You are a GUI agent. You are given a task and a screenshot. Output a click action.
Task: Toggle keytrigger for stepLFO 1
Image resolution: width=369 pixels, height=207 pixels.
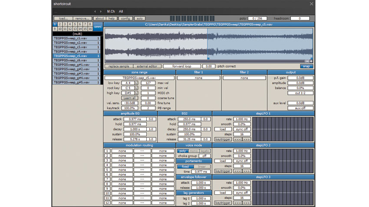point(222,139)
